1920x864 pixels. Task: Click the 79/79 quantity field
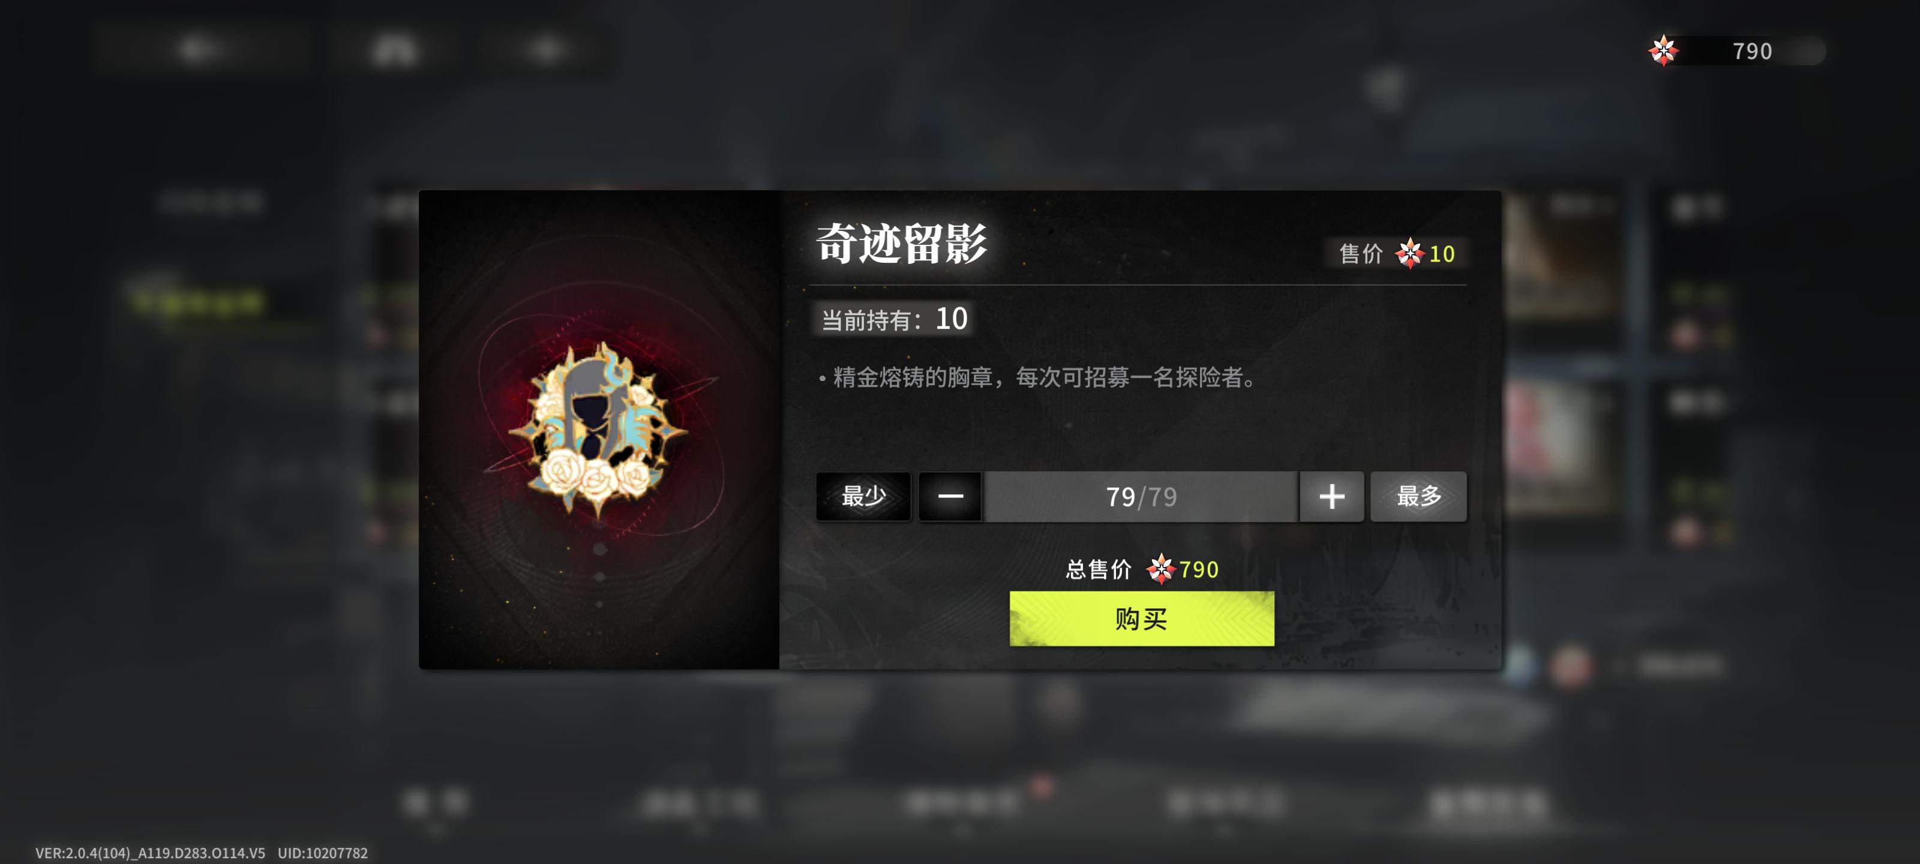1141,496
